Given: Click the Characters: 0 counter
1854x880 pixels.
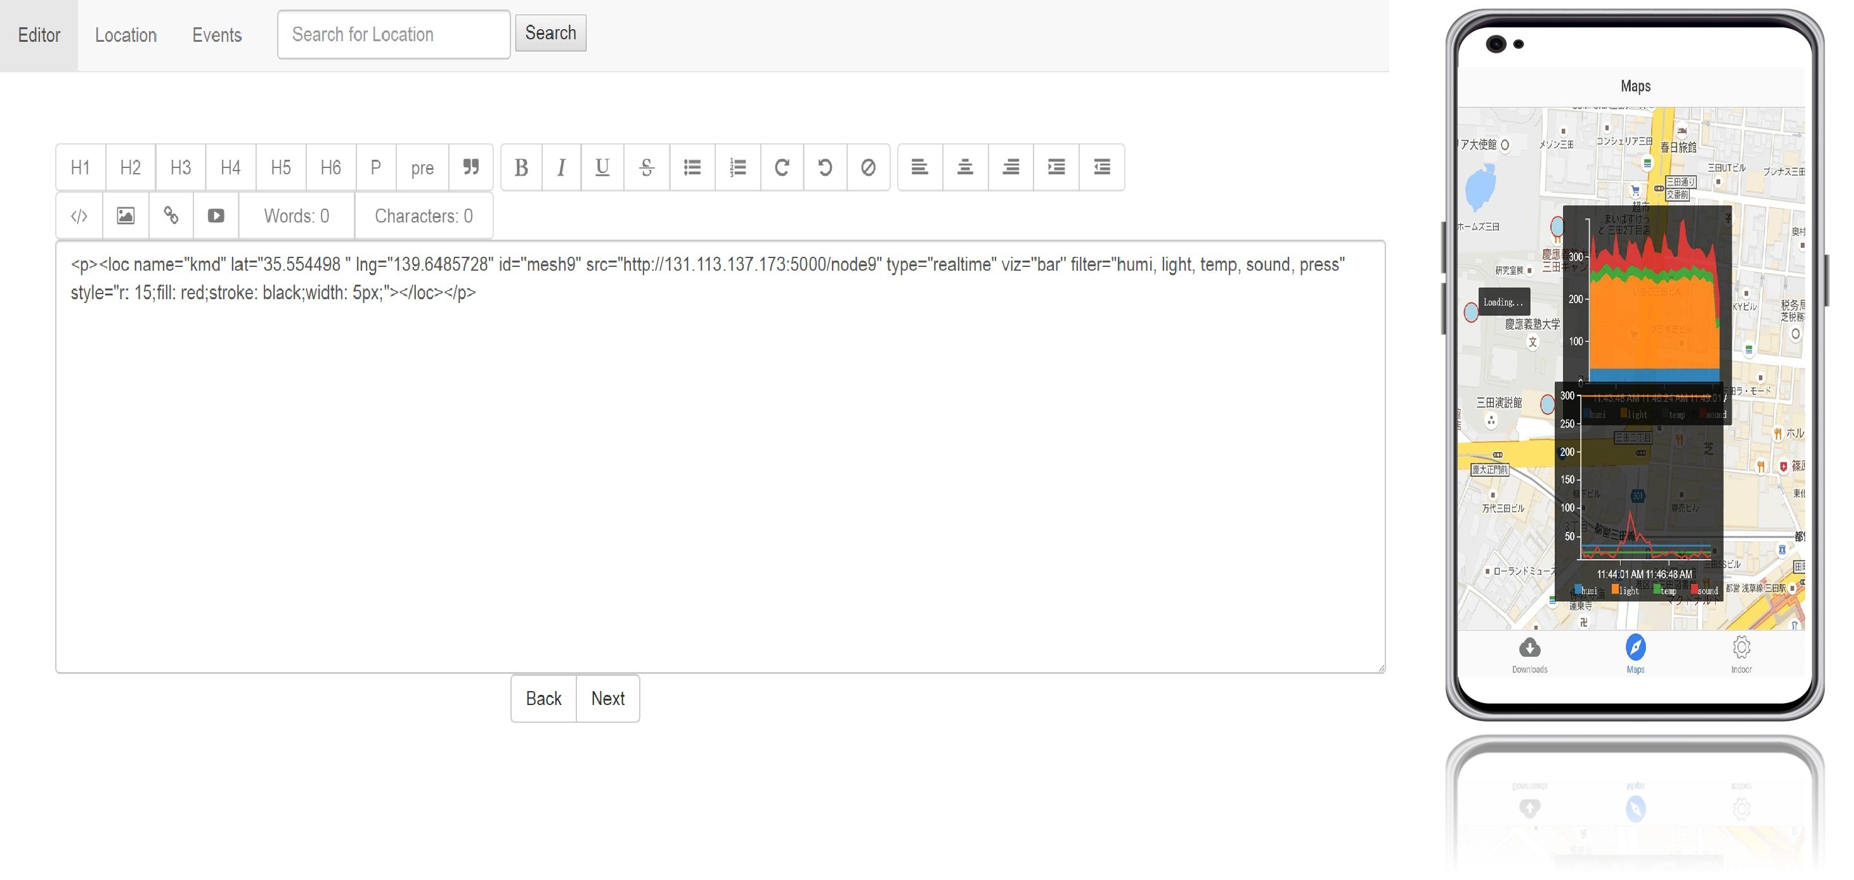Looking at the screenshot, I should [424, 216].
